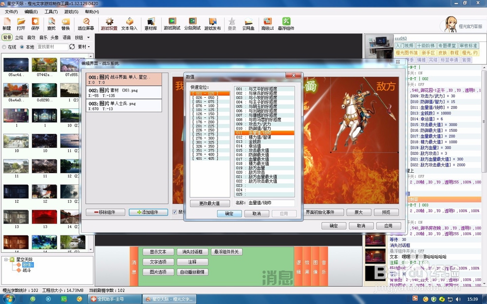This screenshot has width=487, height=304.
Task: Click the 文本导入 text import icon
Action: 129,24
